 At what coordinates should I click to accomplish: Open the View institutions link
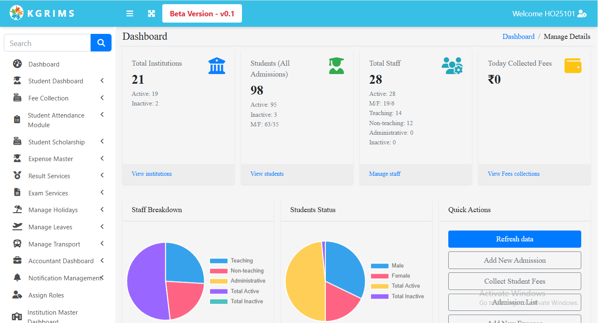click(x=152, y=174)
